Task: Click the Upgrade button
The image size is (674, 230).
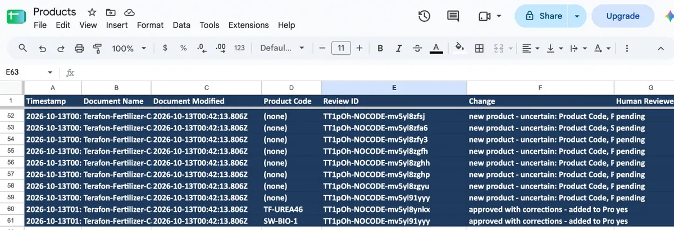Action: point(623,16)
